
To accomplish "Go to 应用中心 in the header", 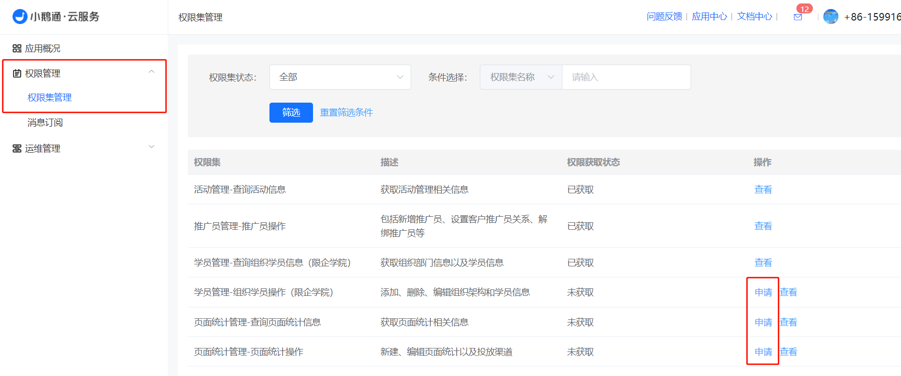I will 709,17.
